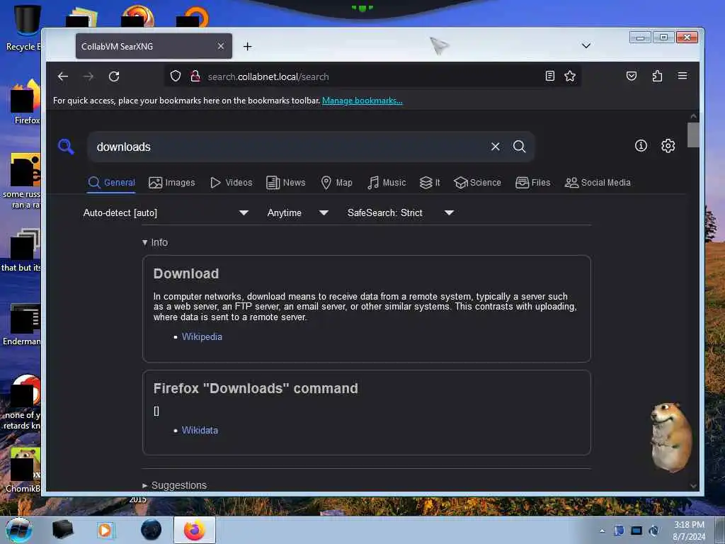
Task: Open the Enderman desktop icon
Action: [x=22, y=324]
